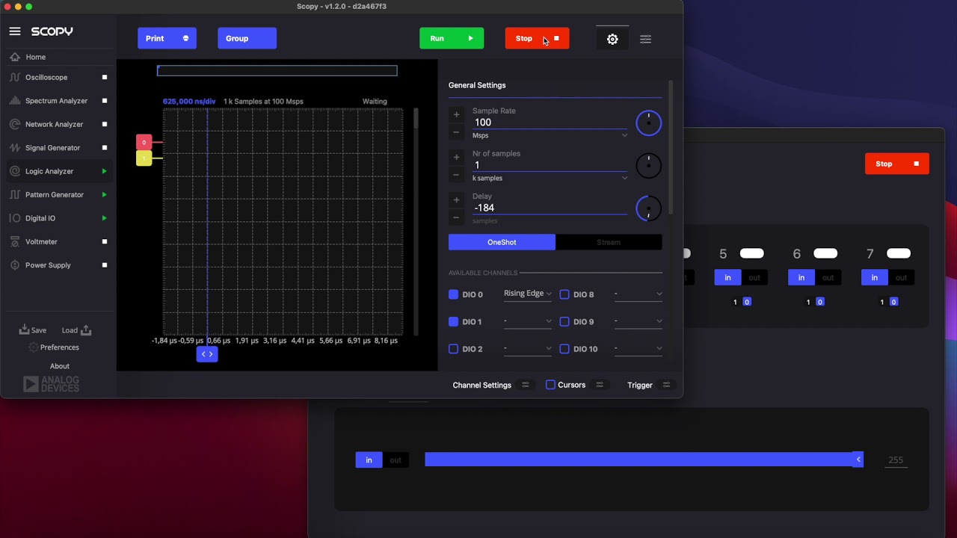957x538 pixels.
Task: Click the Group button
Action: 247,38
